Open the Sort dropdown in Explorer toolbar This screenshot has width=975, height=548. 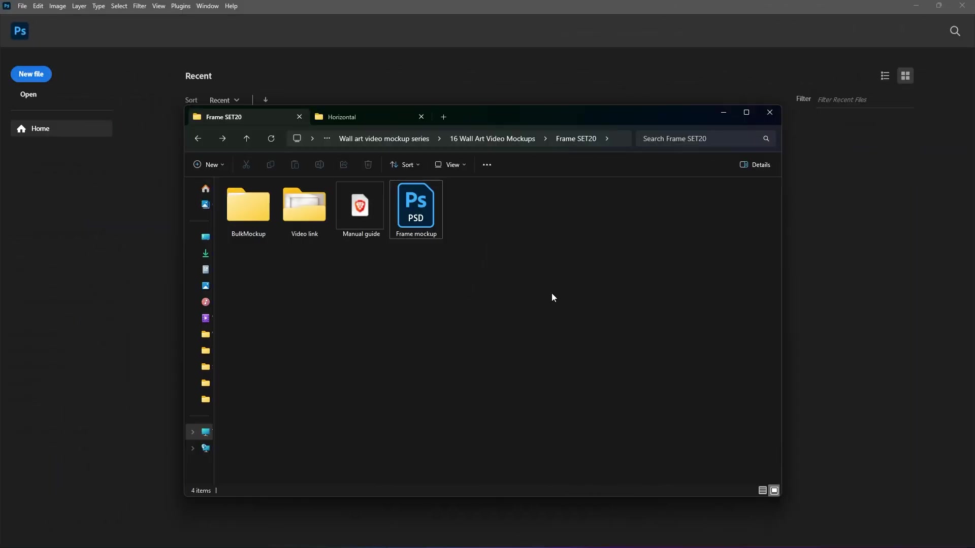(x=405, y=164)
